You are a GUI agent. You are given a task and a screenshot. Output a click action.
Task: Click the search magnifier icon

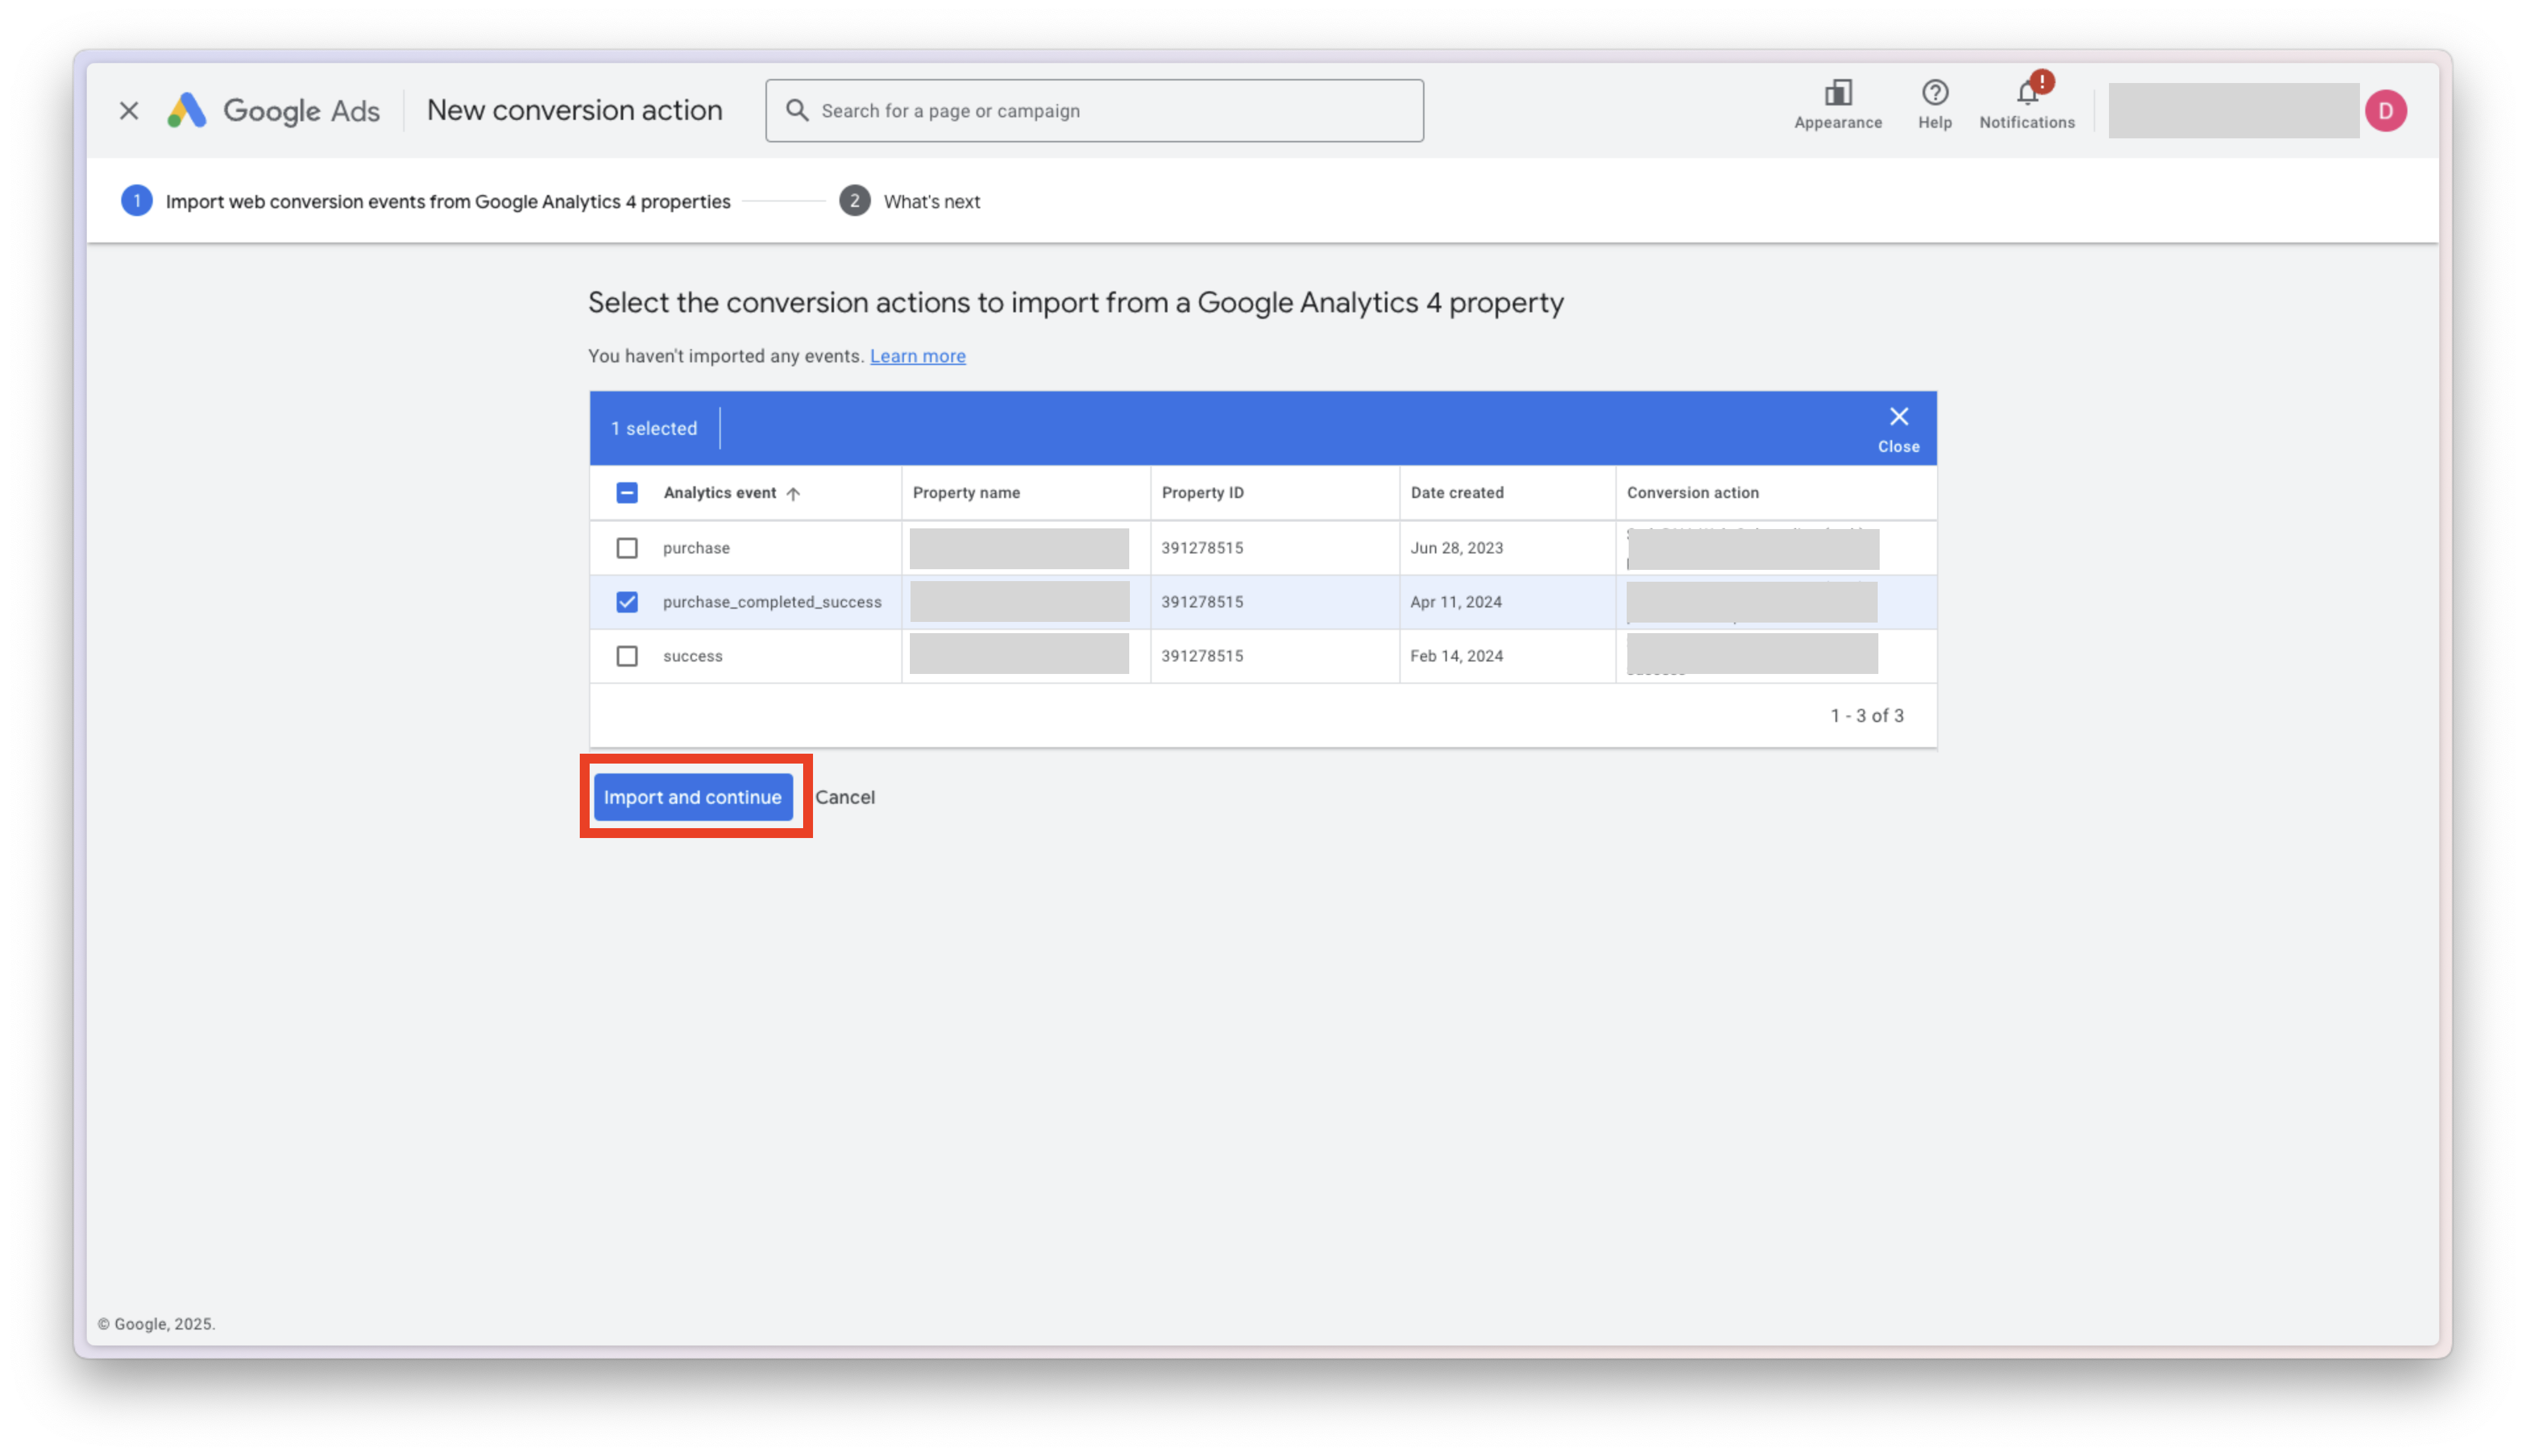(797, 111)
